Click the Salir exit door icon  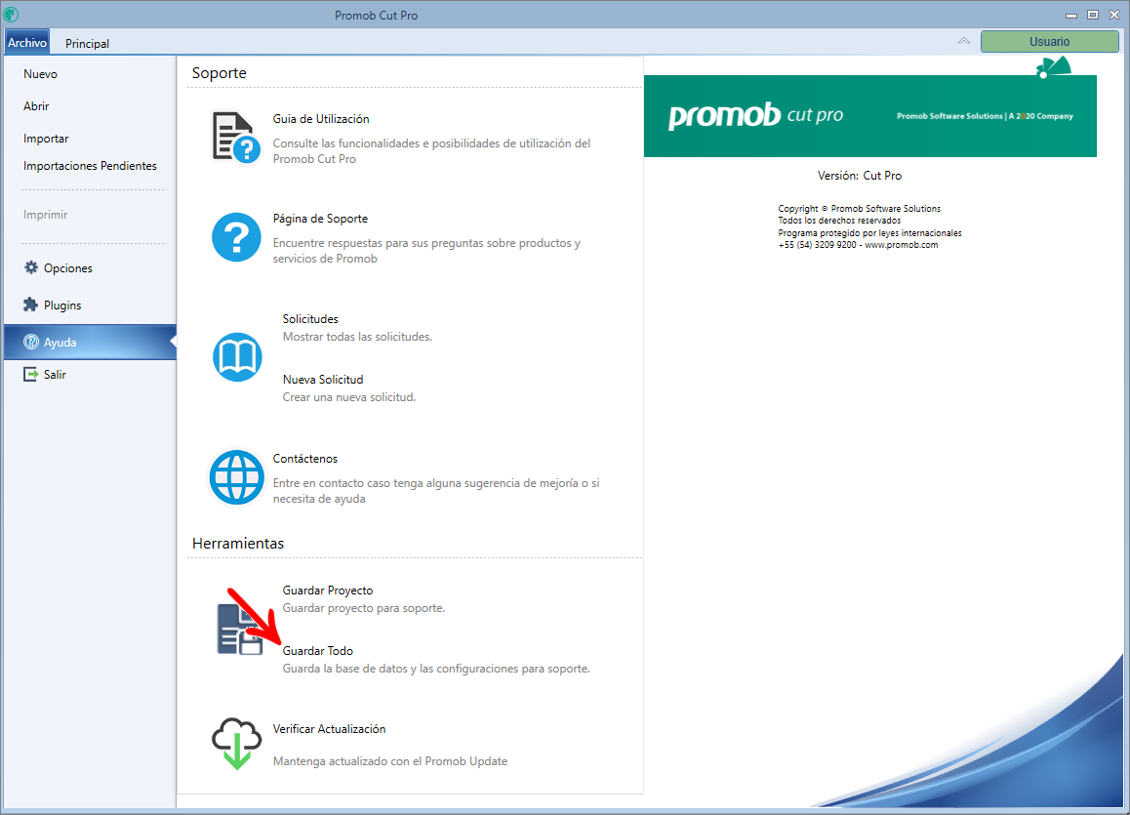(30, 374)
